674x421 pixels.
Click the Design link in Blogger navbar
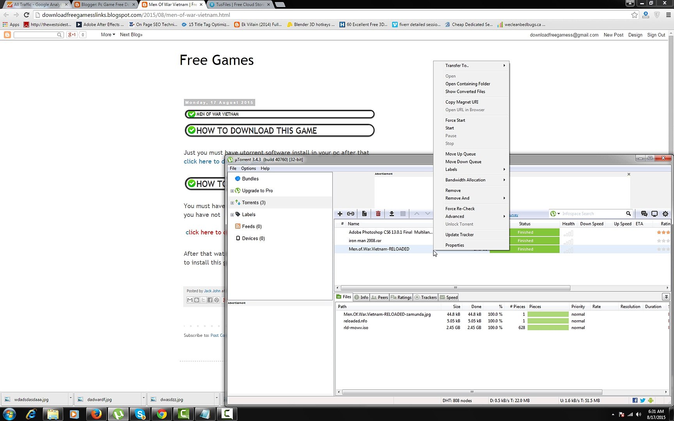coord(635,35)
